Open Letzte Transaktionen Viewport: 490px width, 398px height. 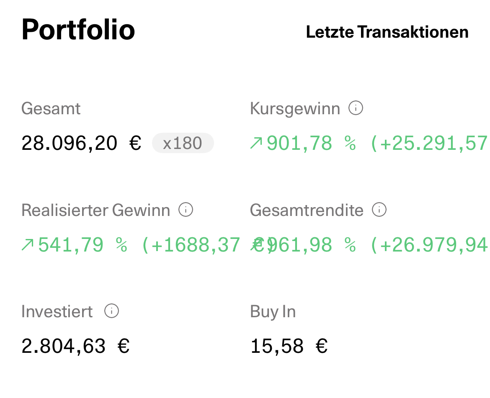(387, 32)
